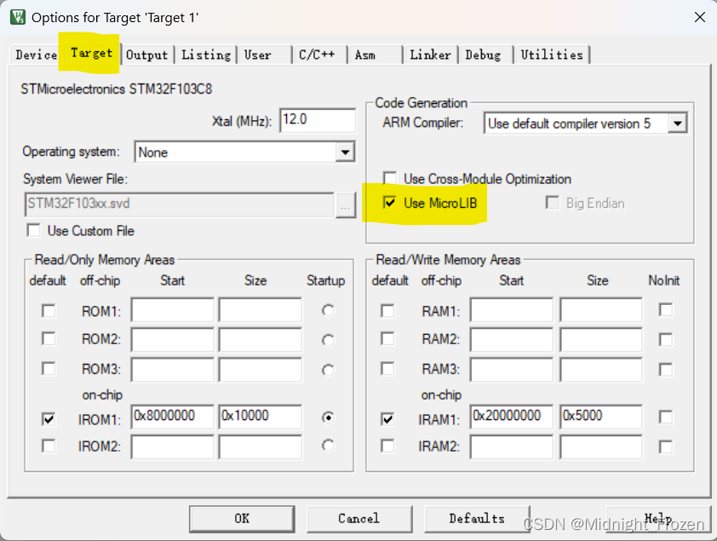Image resolution: width=717 pixels, height=541 pixels.
Task: Click the Keil uVision title bar icon
Action: pyautogui.click(x=17, y=17)
